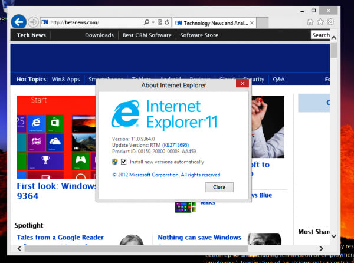Open a new blank tab
The image size is (354, 263).
pos(263,23)
